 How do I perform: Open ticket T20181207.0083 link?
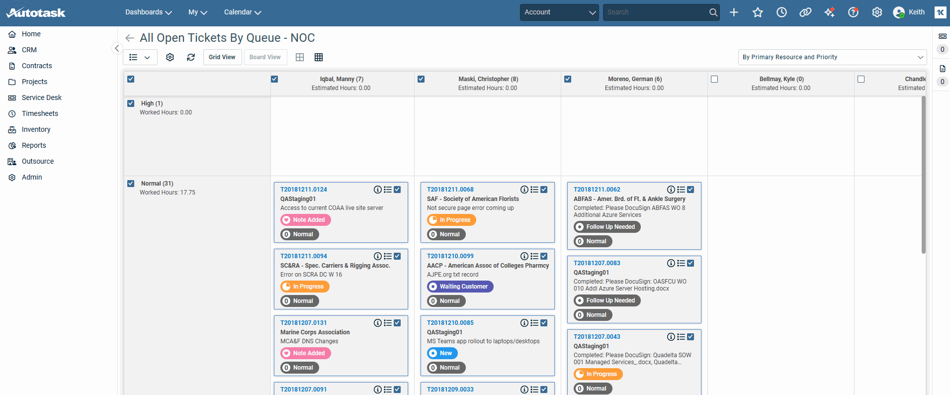pyautogui.click(x=597, y=263)
